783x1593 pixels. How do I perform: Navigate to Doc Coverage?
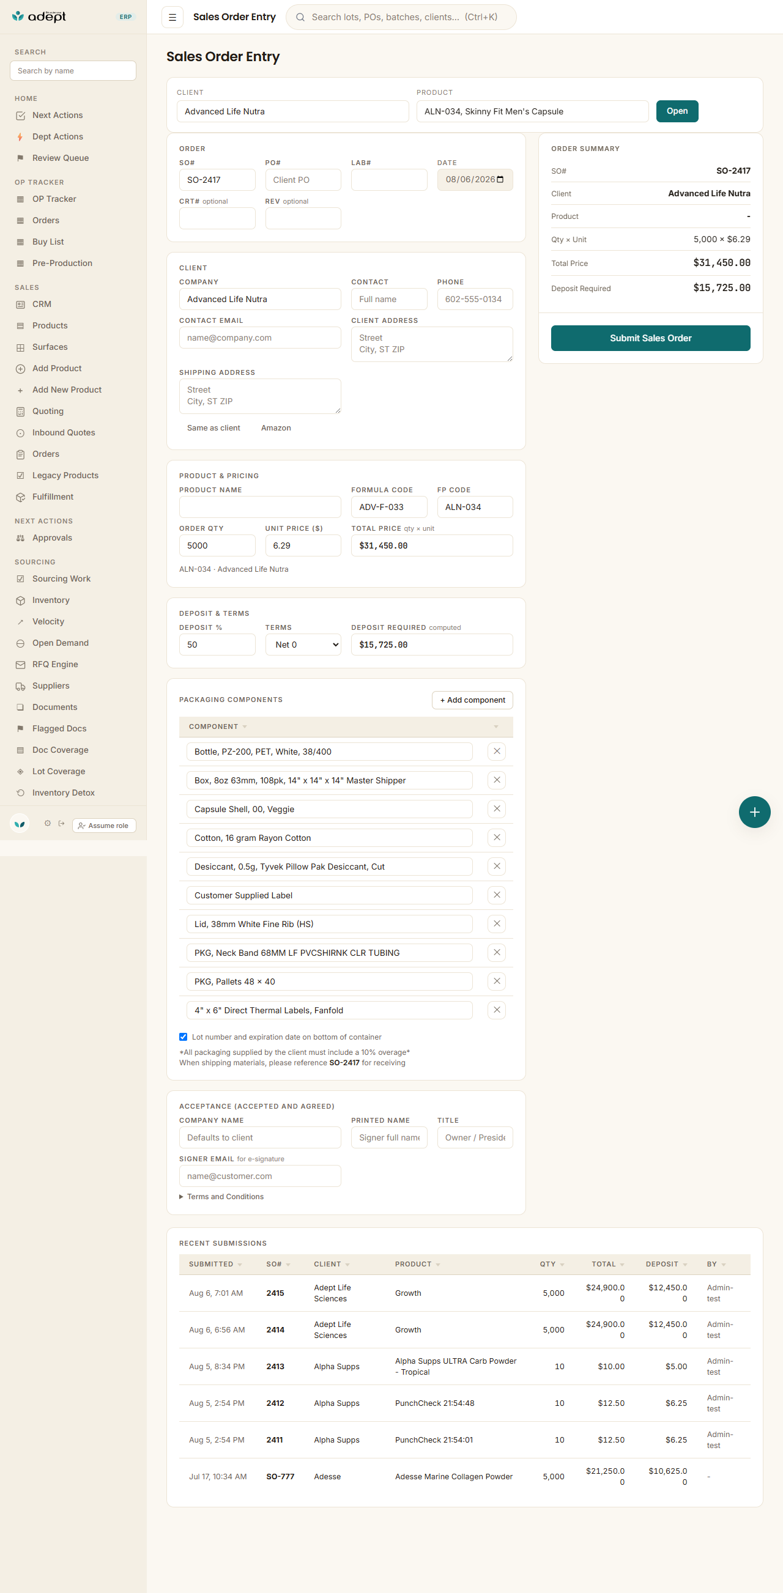[60, 750]
